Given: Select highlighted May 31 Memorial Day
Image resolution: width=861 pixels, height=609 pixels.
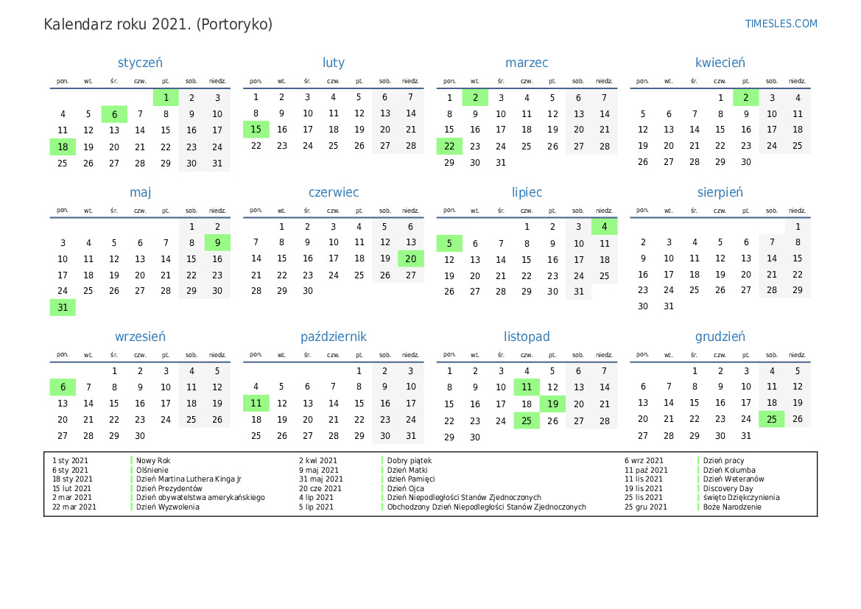Looking at the screenshot, I should pyautogui.click(x=63, y=308).
